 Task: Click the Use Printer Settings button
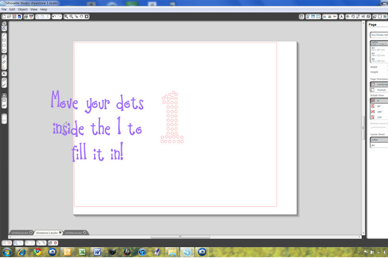click(x=379, y=35)
